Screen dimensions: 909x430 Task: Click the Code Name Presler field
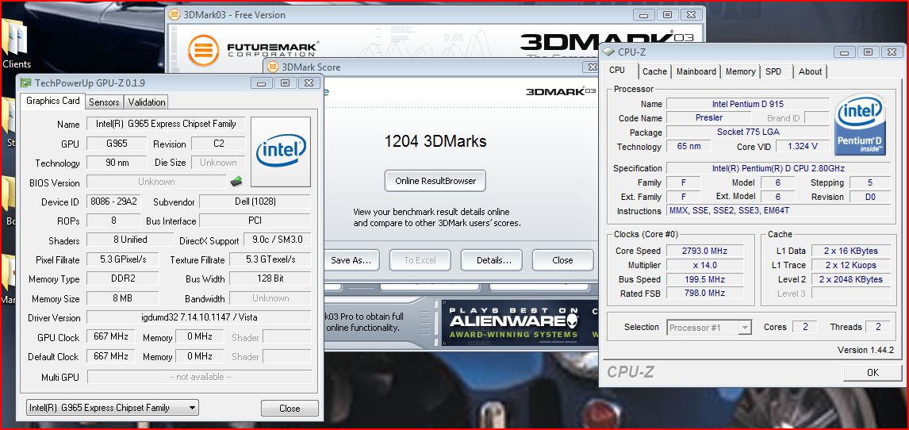pos(709,117)
